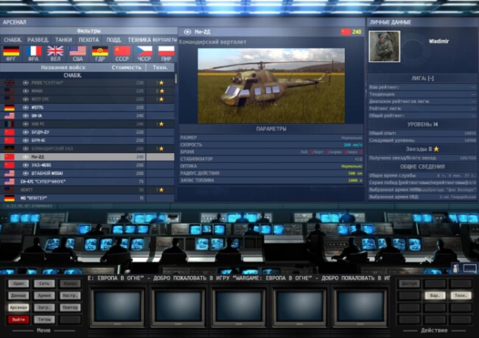Screen dimensions: 479x338
Task: Select the HEMTT unit row
Action: pos(88,190)
